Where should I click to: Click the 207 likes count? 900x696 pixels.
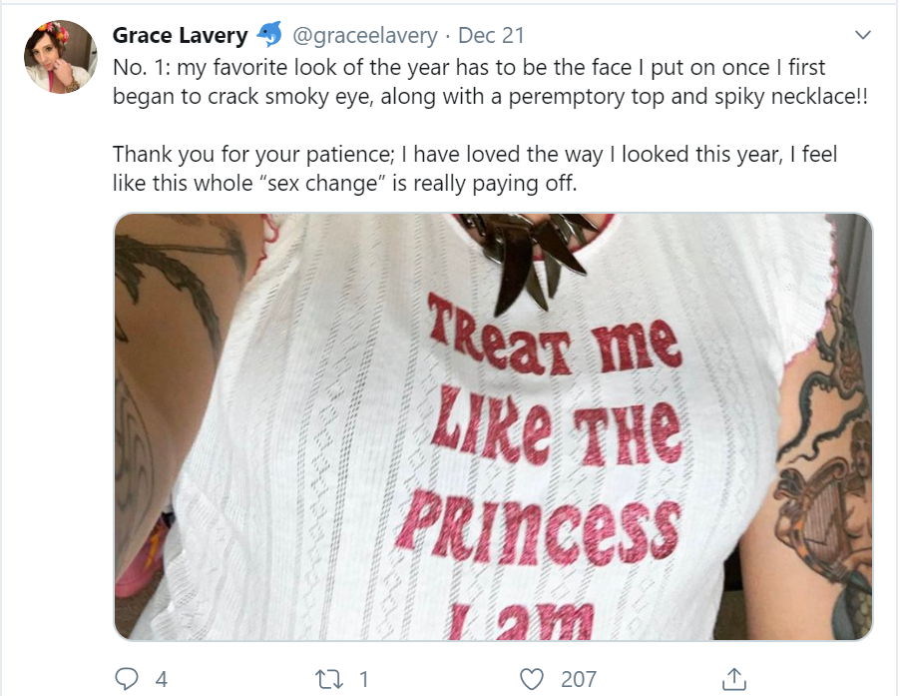(579, 680)
